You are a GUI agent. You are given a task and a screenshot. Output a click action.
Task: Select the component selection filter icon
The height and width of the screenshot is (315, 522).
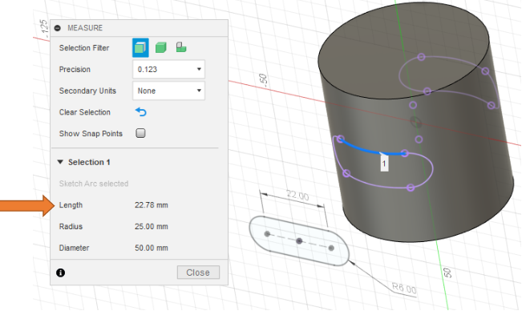pos(181,47)
